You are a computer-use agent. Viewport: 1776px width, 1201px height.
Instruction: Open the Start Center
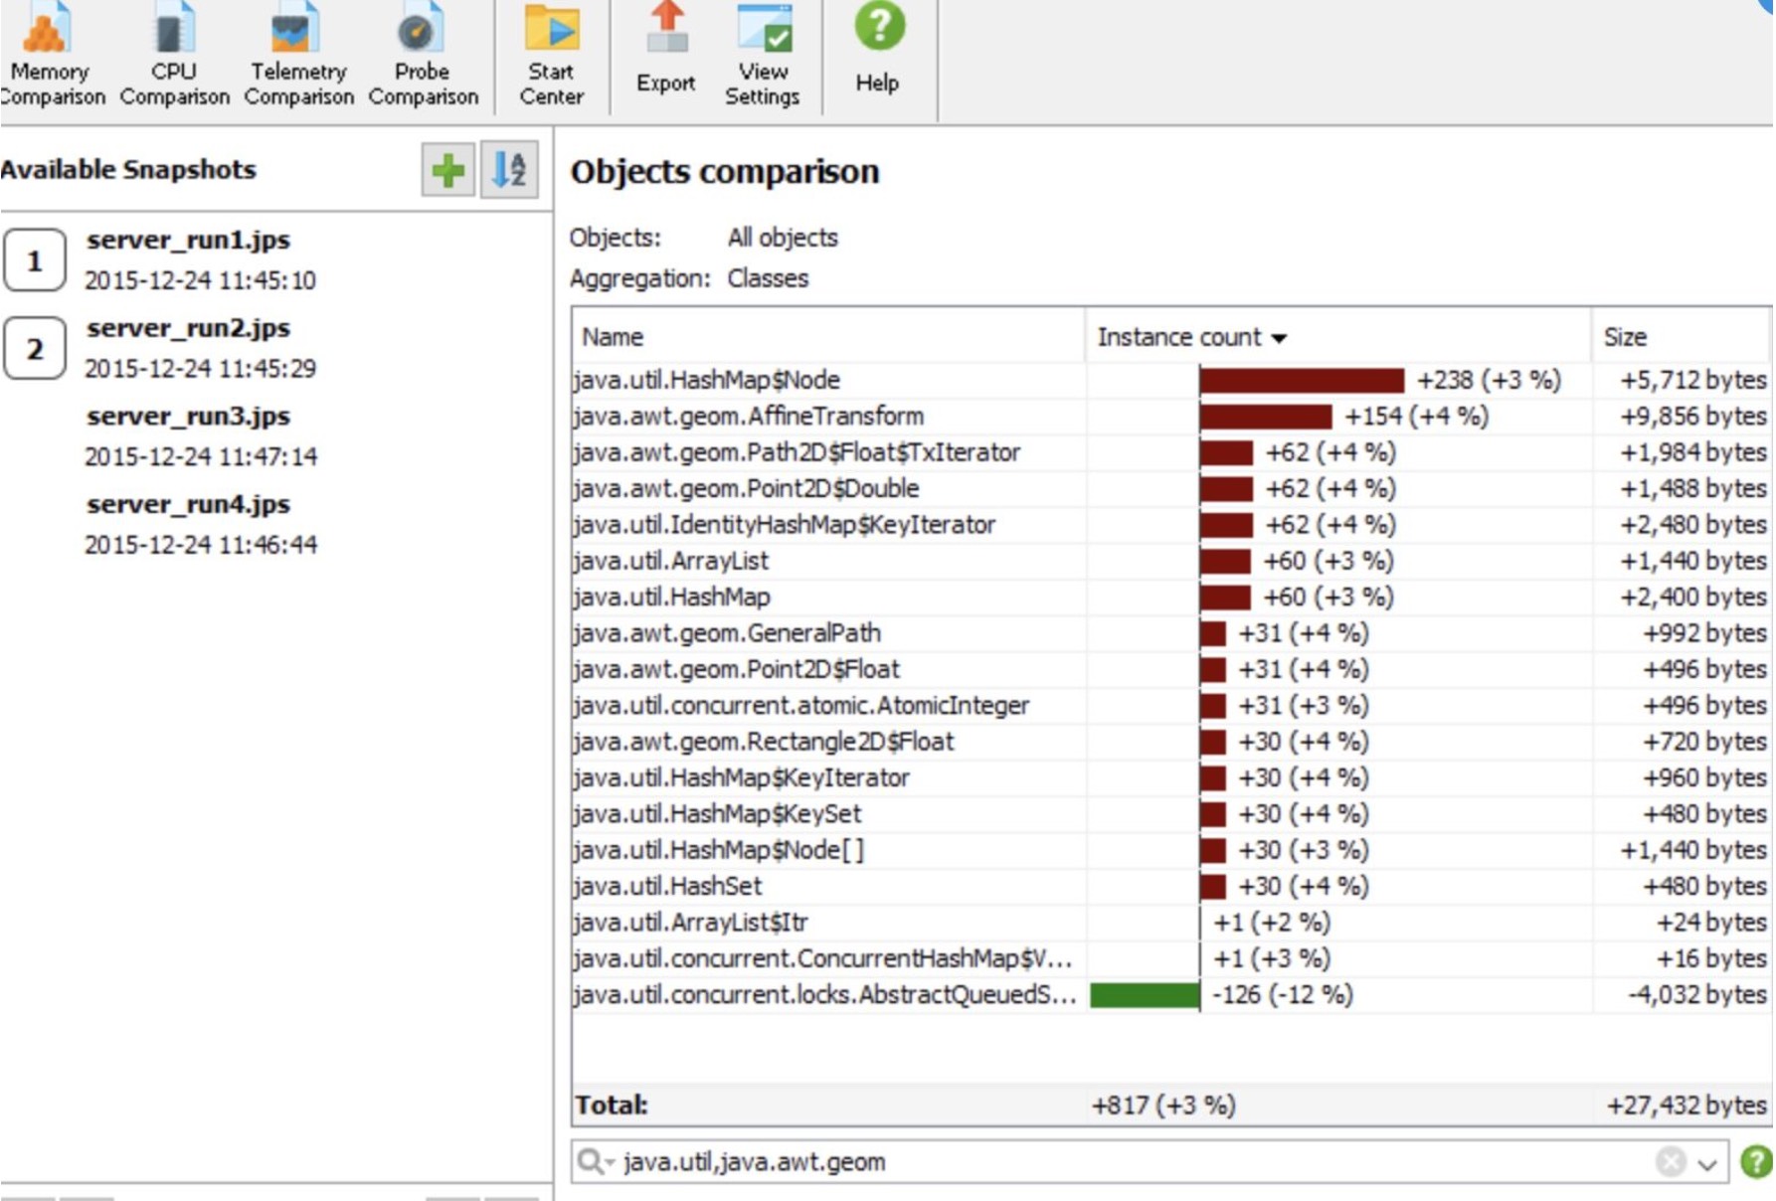coord(551,50)
